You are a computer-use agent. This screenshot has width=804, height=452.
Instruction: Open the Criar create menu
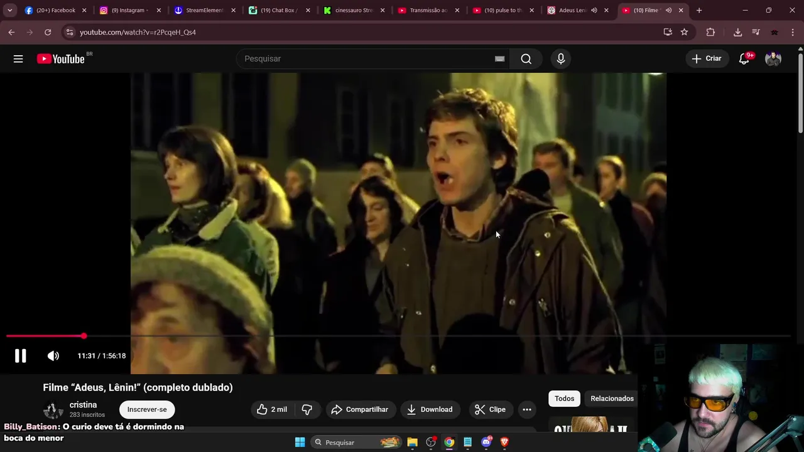[707, 58]
